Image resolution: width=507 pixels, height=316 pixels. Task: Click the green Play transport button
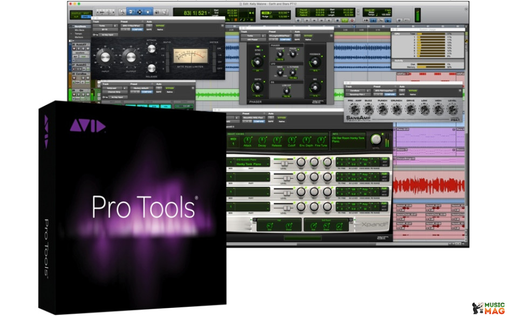[x=345, y=20]
